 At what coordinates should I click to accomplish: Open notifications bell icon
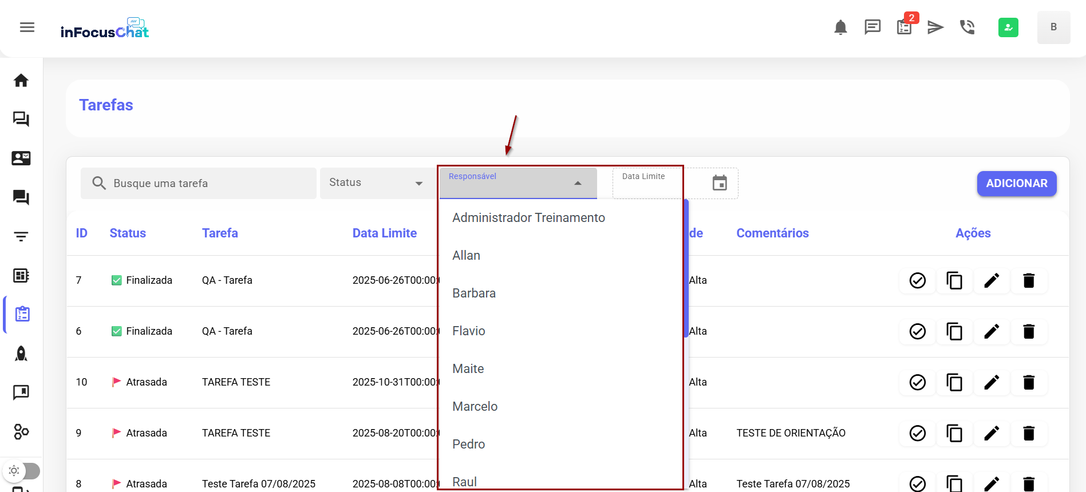pyautogui.click(x=840, y=27)
